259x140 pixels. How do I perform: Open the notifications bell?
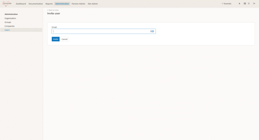coord(239,4)
